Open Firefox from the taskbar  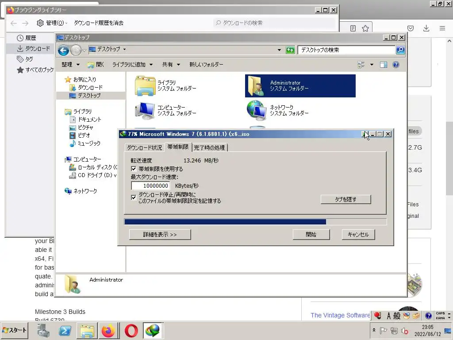(108, 330)
